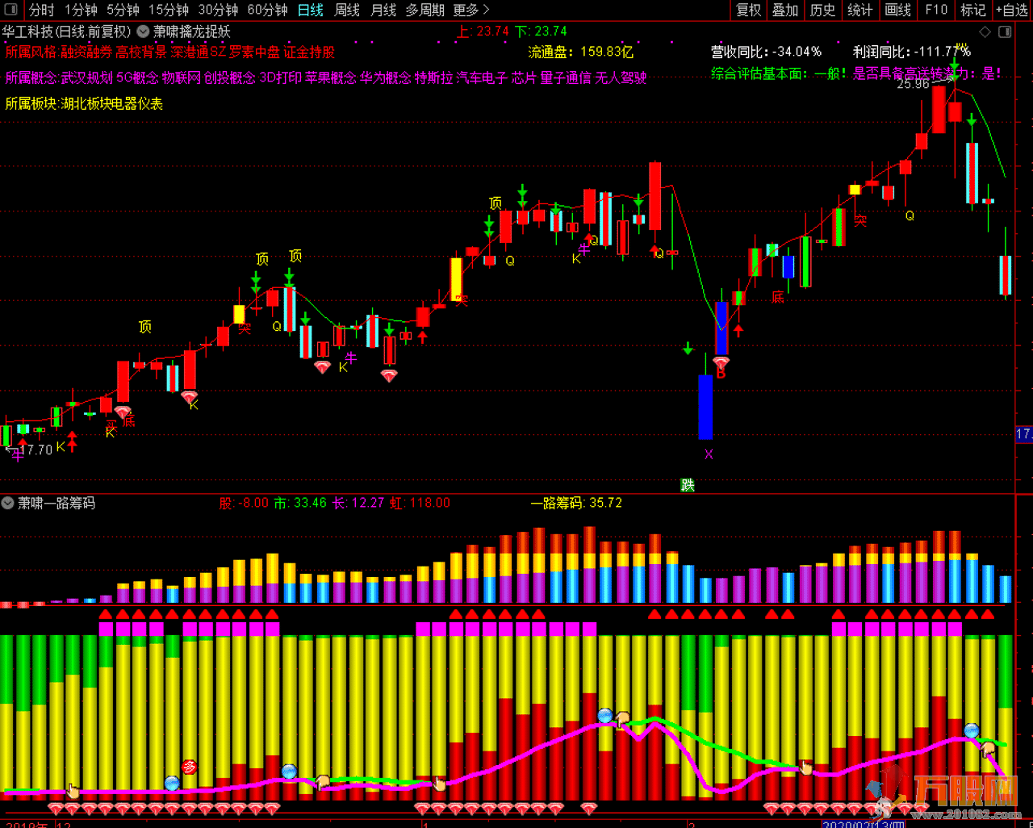The image size is (1033, 828).
Task: Click the tall blue candlestick bar
Action: click(x=705, y=408)
